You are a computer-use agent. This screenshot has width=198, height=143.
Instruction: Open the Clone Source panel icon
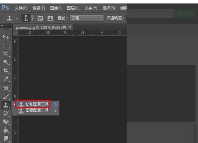point(50,18)
